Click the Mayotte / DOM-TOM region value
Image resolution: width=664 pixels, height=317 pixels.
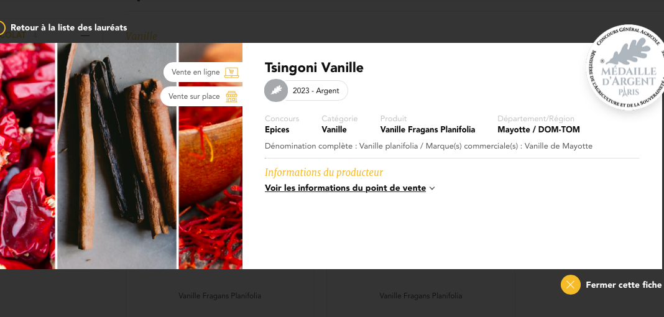point(538,129)
